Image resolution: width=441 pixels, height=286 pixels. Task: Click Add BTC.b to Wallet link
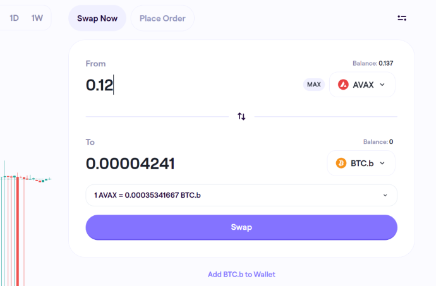point(241,275)
